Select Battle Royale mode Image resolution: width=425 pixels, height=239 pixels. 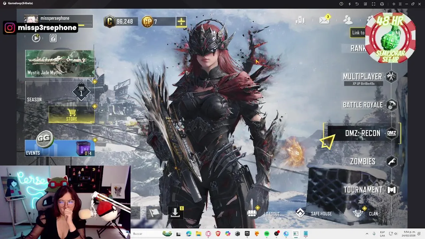coord(363,105)
